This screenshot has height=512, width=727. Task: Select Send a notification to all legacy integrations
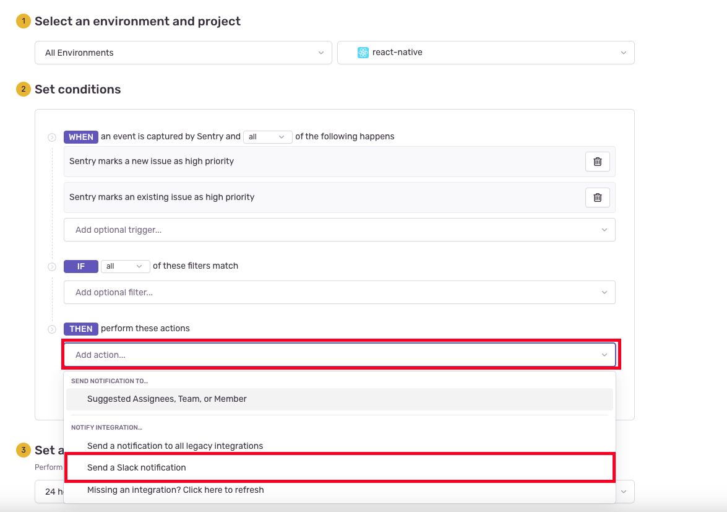[x=340, y=446]
